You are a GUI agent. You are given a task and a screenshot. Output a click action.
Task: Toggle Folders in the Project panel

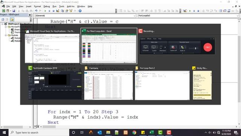pyautogui.click(x=12, y=19)
